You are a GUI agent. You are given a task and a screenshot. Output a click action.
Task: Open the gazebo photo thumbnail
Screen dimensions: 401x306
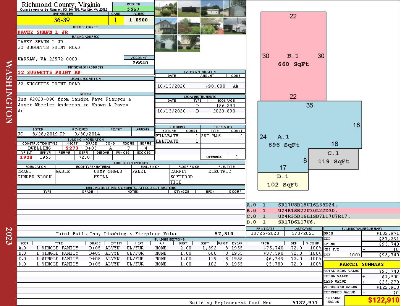point(166,9)
